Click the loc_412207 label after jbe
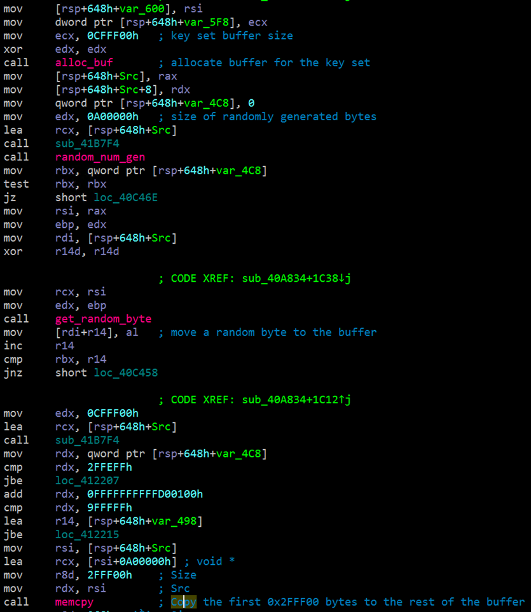 [87, 480]
